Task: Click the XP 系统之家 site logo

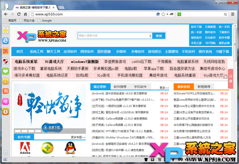Action: pos(42,36)
